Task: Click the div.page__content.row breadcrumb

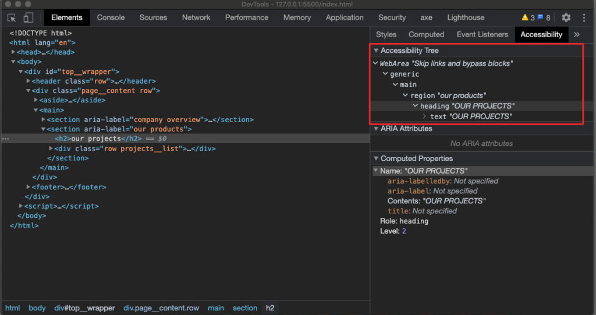Action: click(161, 308)
